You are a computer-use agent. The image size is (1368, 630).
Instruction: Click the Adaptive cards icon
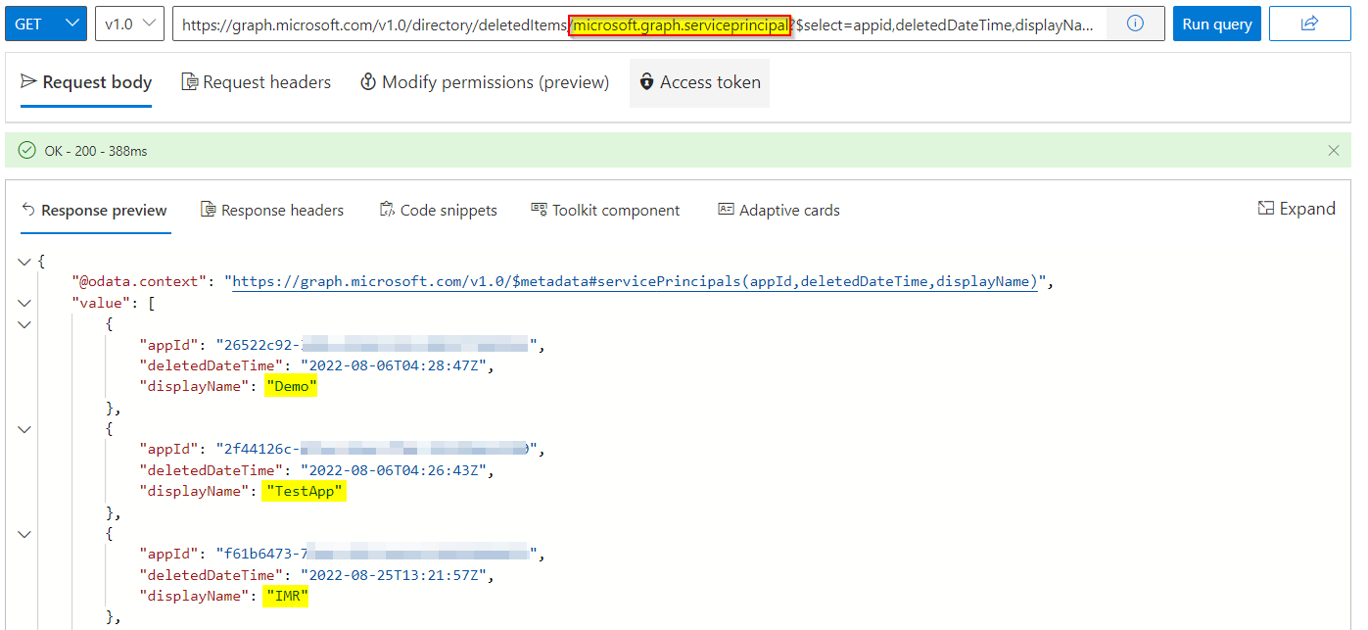click(x=726, y=209)
